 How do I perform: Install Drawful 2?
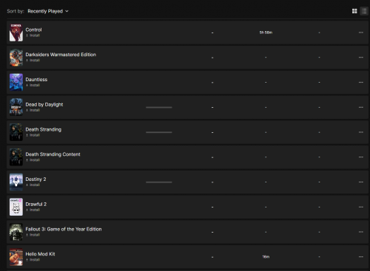(33, 210)
